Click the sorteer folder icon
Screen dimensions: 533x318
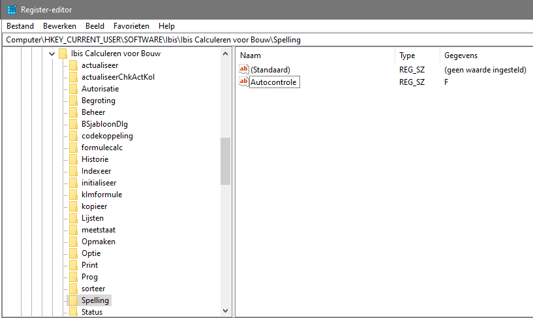coord(74,289)
